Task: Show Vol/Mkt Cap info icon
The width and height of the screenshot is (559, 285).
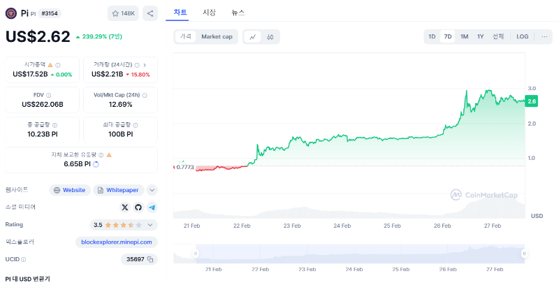Action: [145, 95]
